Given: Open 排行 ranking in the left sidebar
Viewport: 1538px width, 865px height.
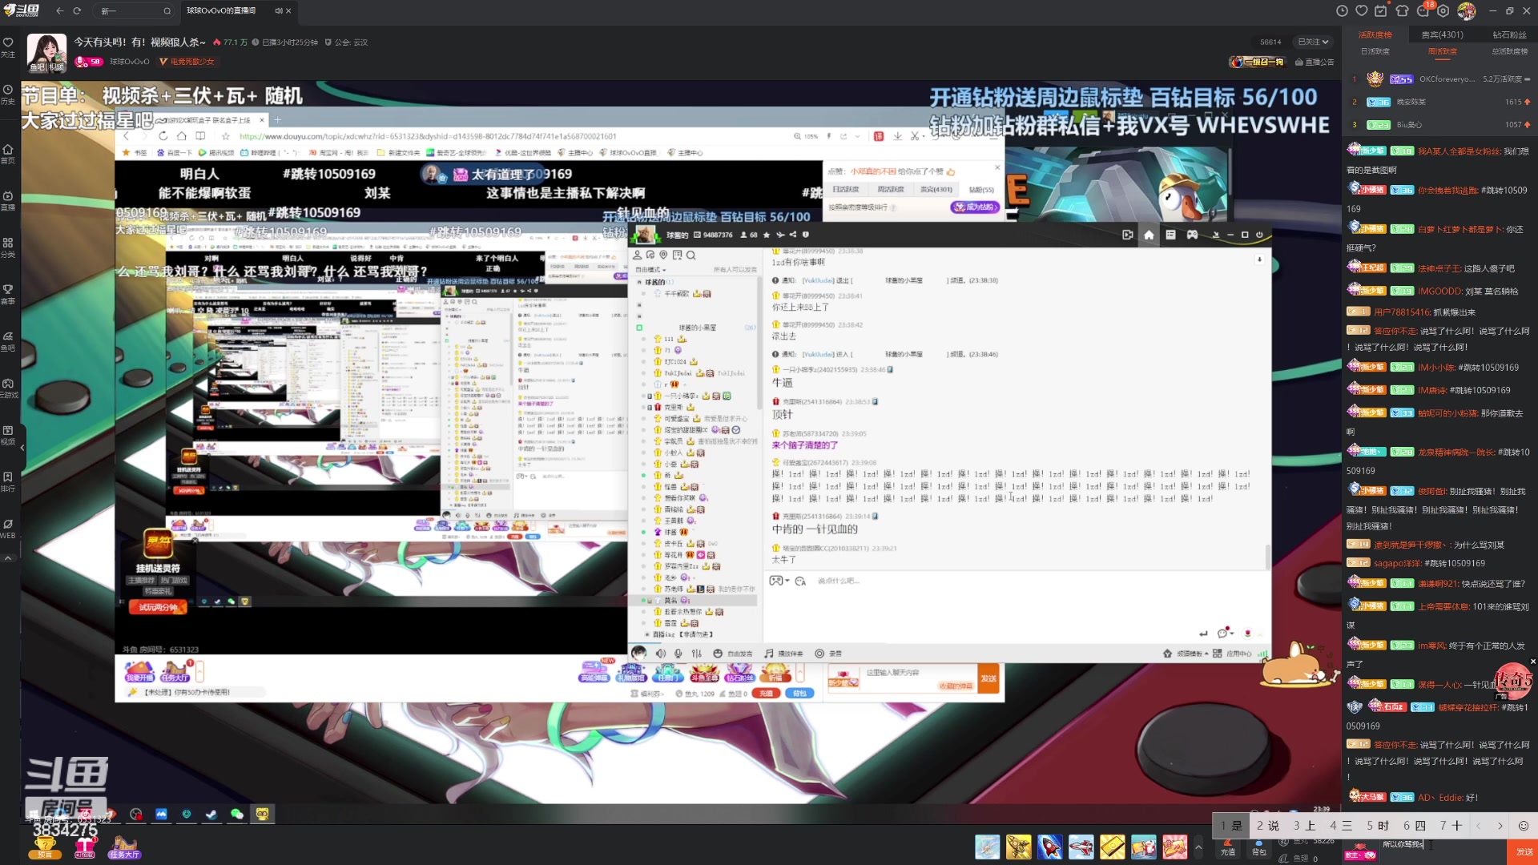Looking at the screenshot, I should (8, 481).
